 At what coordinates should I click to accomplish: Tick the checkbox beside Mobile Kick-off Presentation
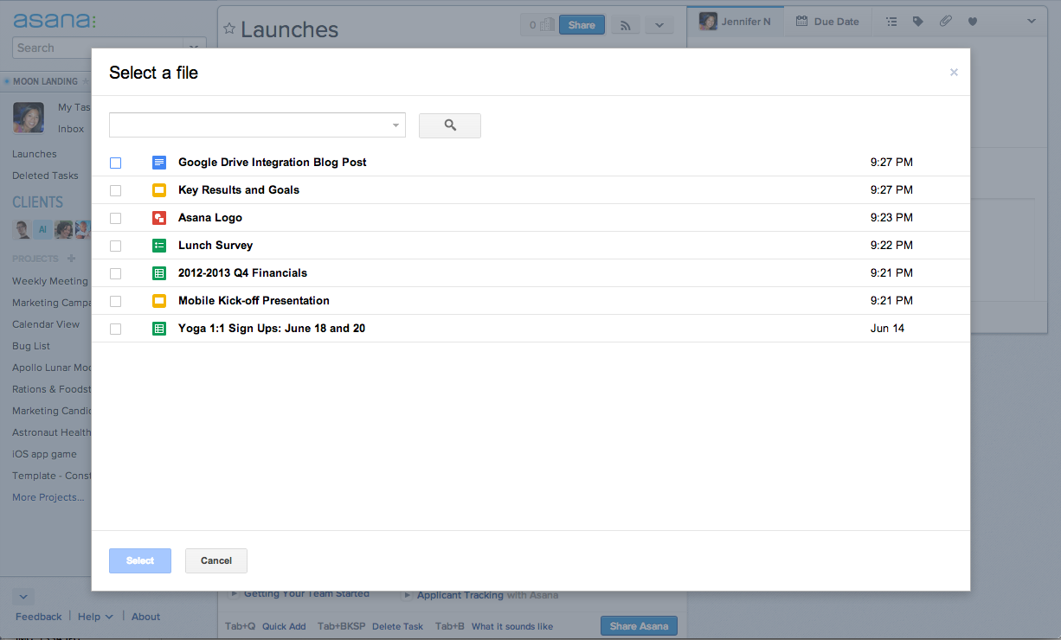tap(115, 300)
